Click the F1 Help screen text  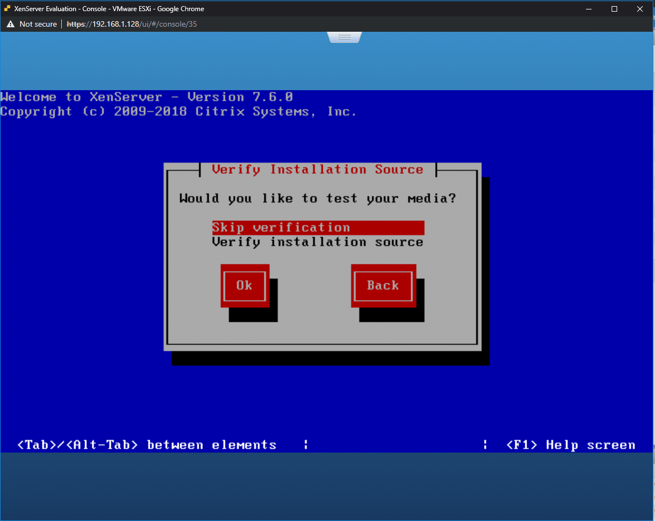coord(570,445)
